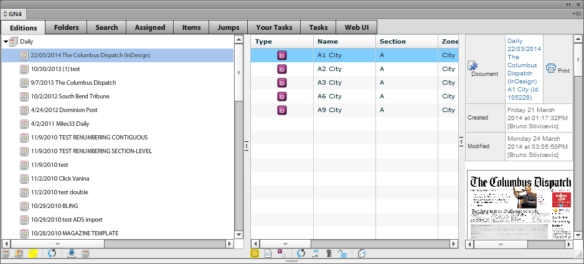
Task: Open the Daily 22/03/2014 A1 City document link
Action: 524,69
